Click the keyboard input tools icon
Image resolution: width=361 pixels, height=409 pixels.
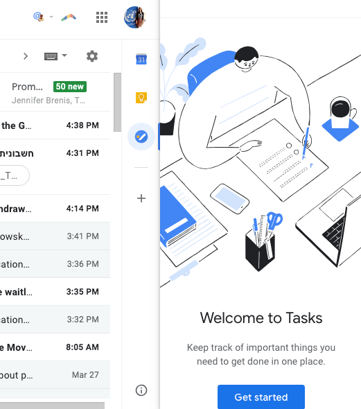pyautogui.click(x=51, y=56)
